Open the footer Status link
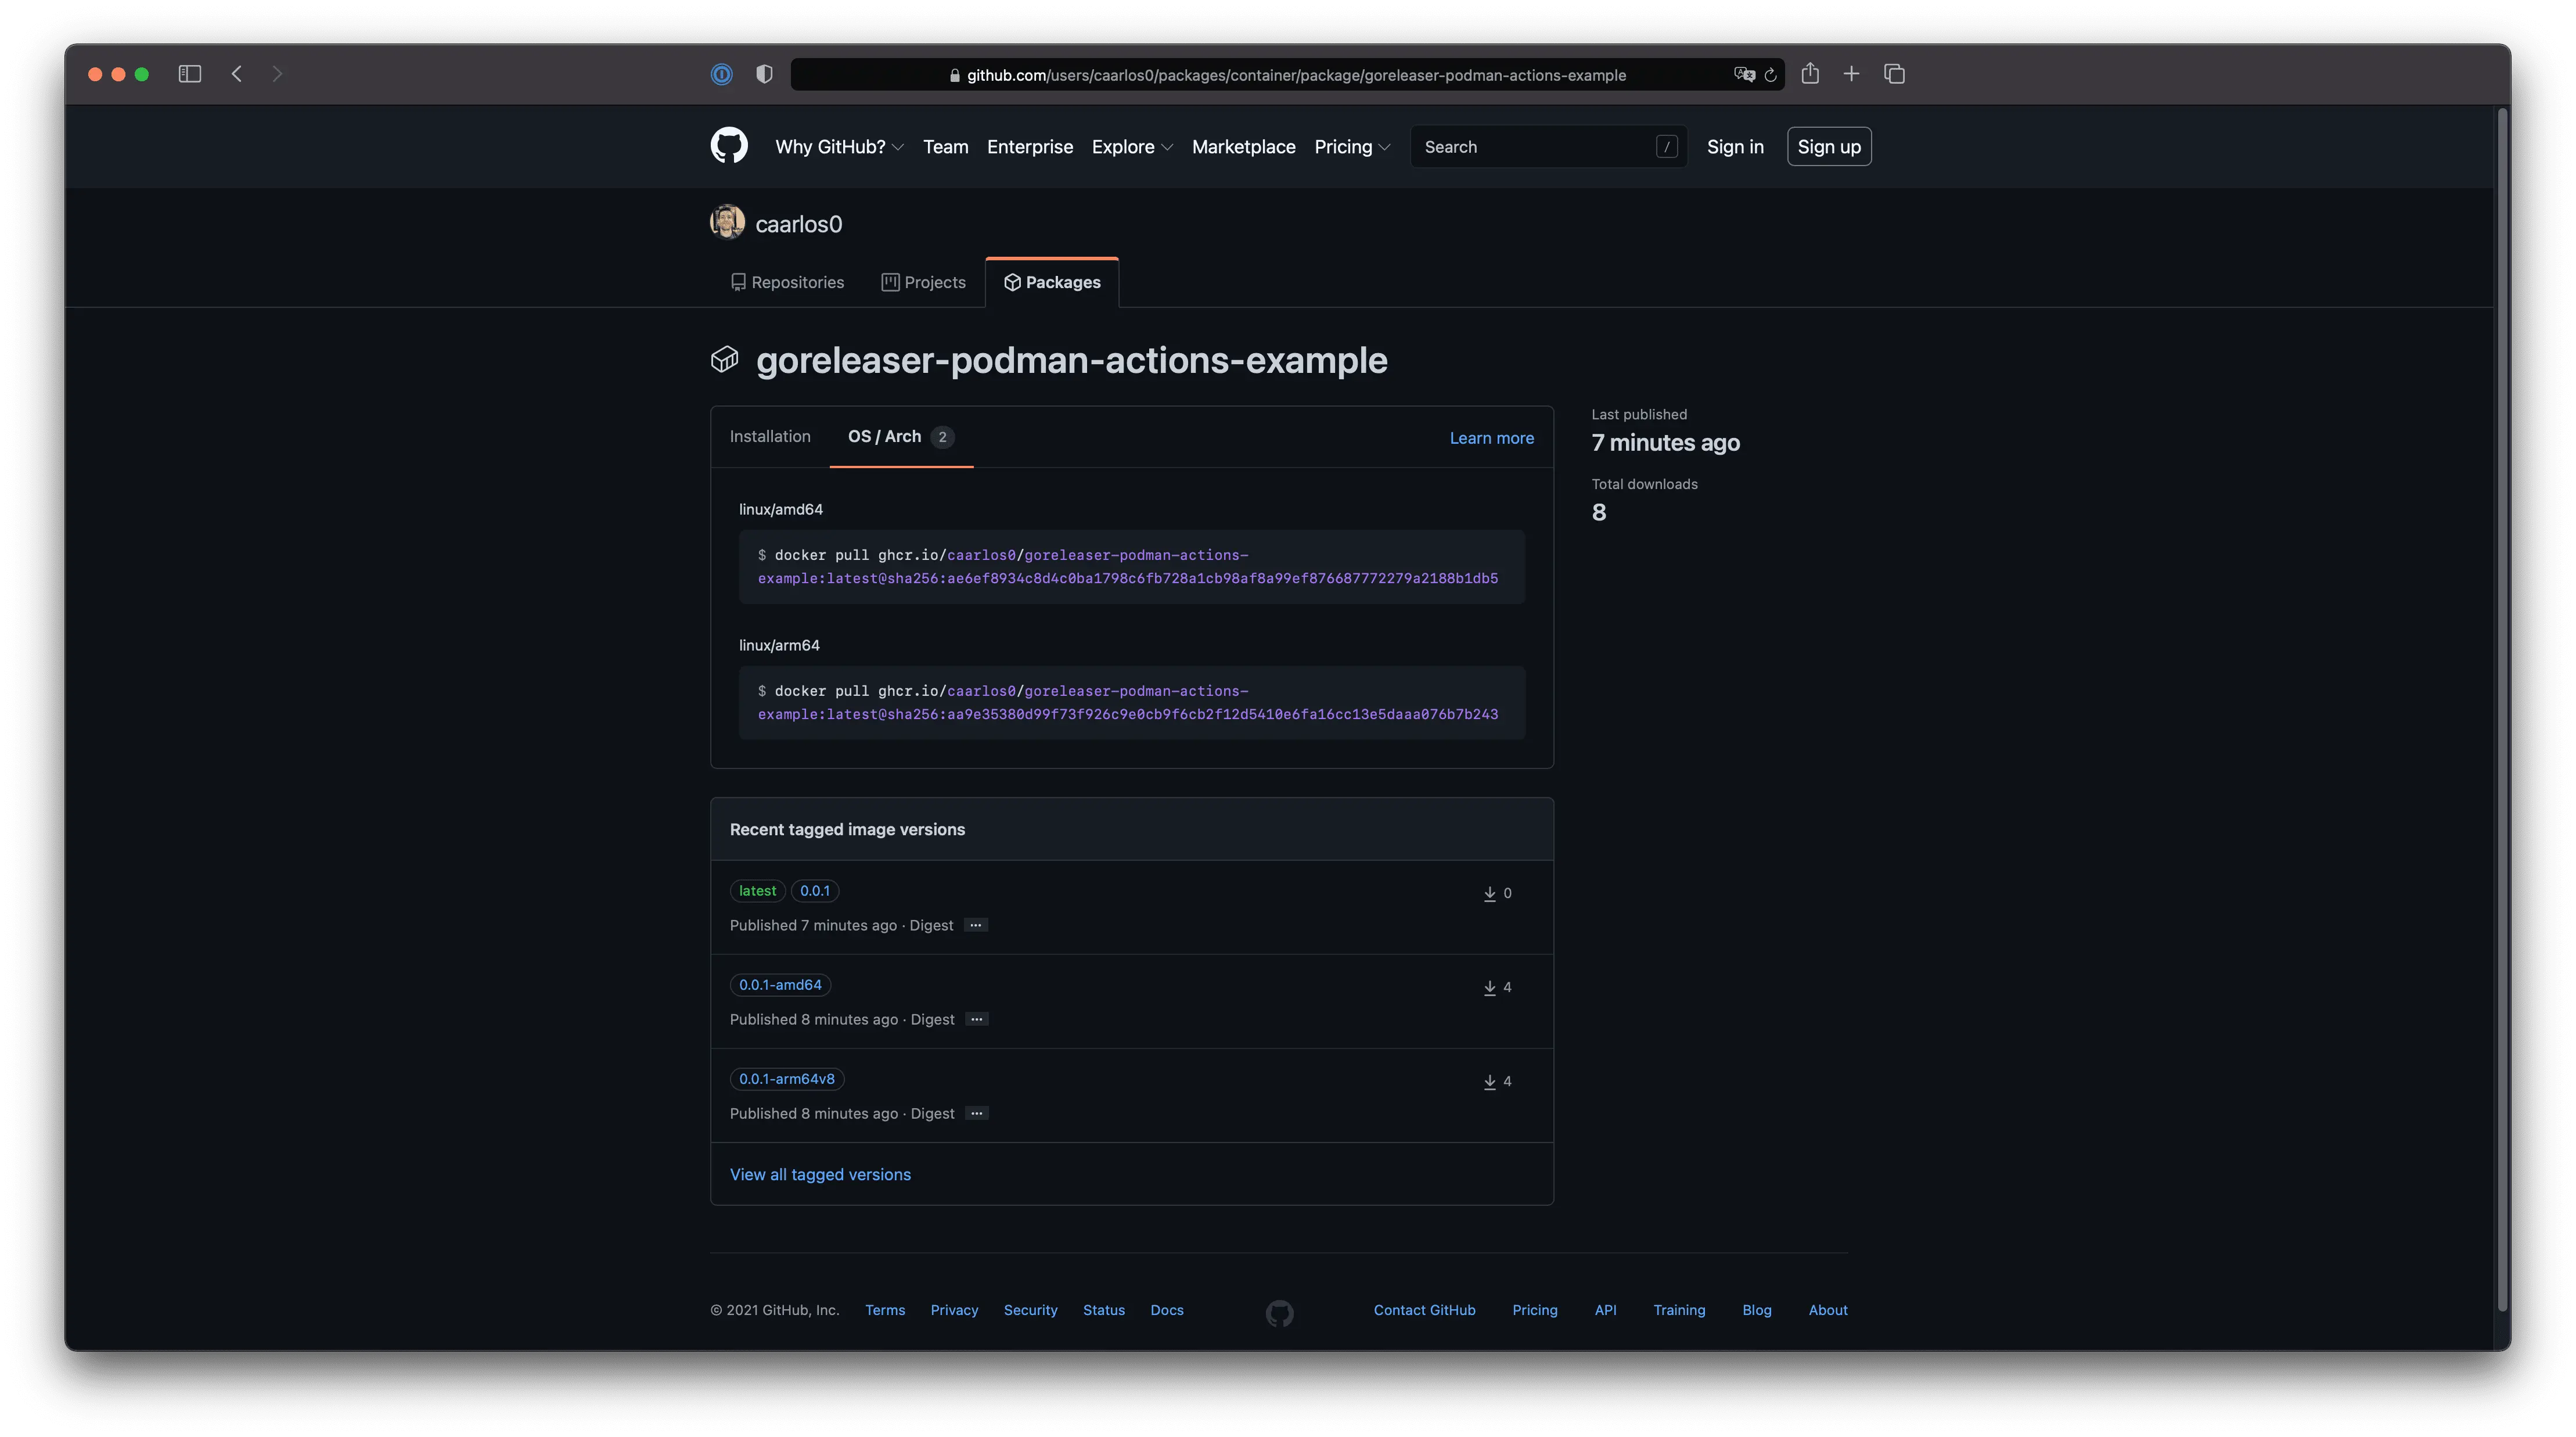 (1103, 1310)
